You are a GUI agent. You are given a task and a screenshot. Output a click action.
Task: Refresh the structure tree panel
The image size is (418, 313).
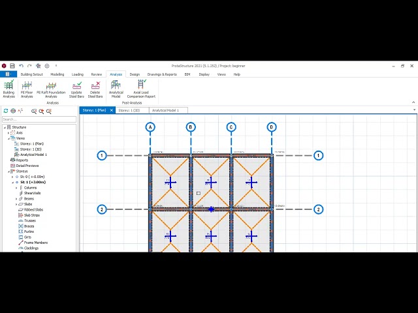pos(6,111)
